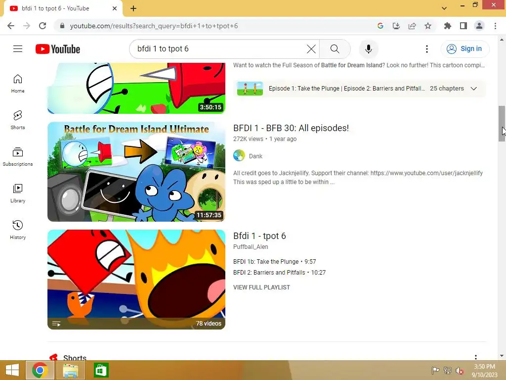Open BFDI 2: Barriers and Pitfalls video

tap(280, 273)
